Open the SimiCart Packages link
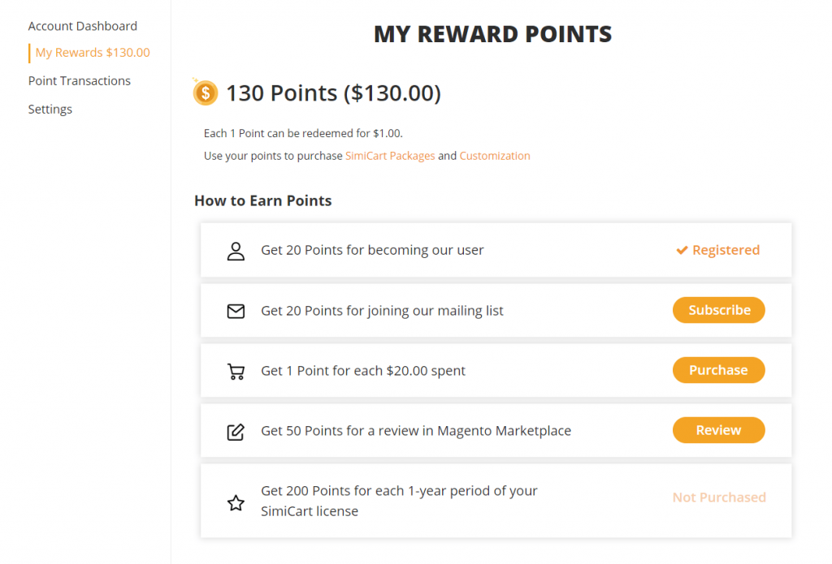The height and width of the screenshot is (564, 832). (x=390, y=156)
